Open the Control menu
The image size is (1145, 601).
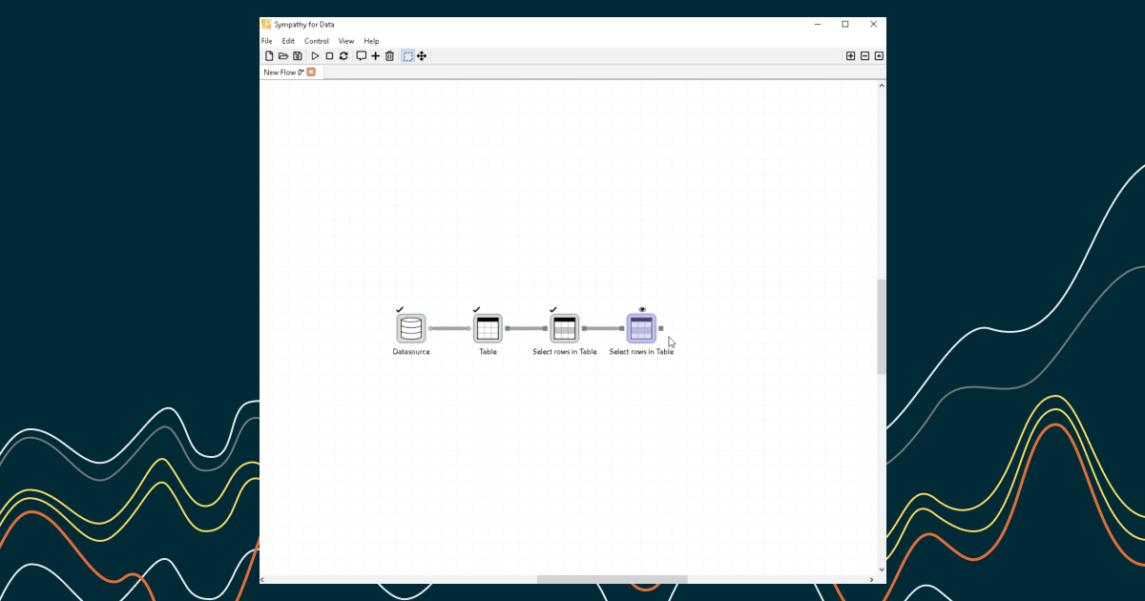pyautogui.click(x=317, y=41)
